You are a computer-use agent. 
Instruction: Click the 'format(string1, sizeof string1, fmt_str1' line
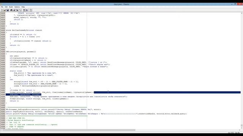tap(52, 92)
